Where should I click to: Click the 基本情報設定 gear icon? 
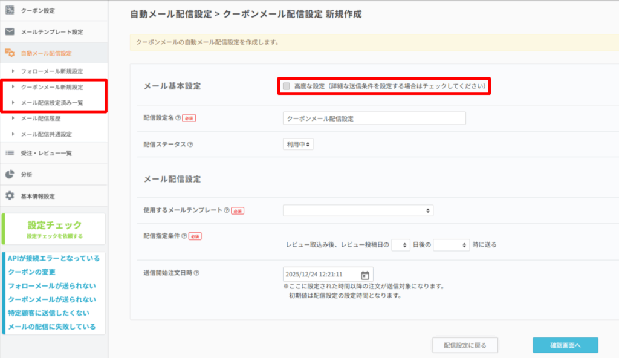(10, 196)
